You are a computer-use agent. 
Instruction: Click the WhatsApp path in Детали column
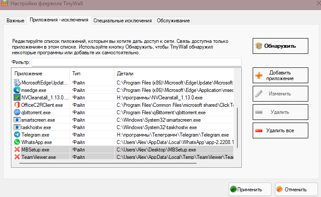click(x=175, y=142)
